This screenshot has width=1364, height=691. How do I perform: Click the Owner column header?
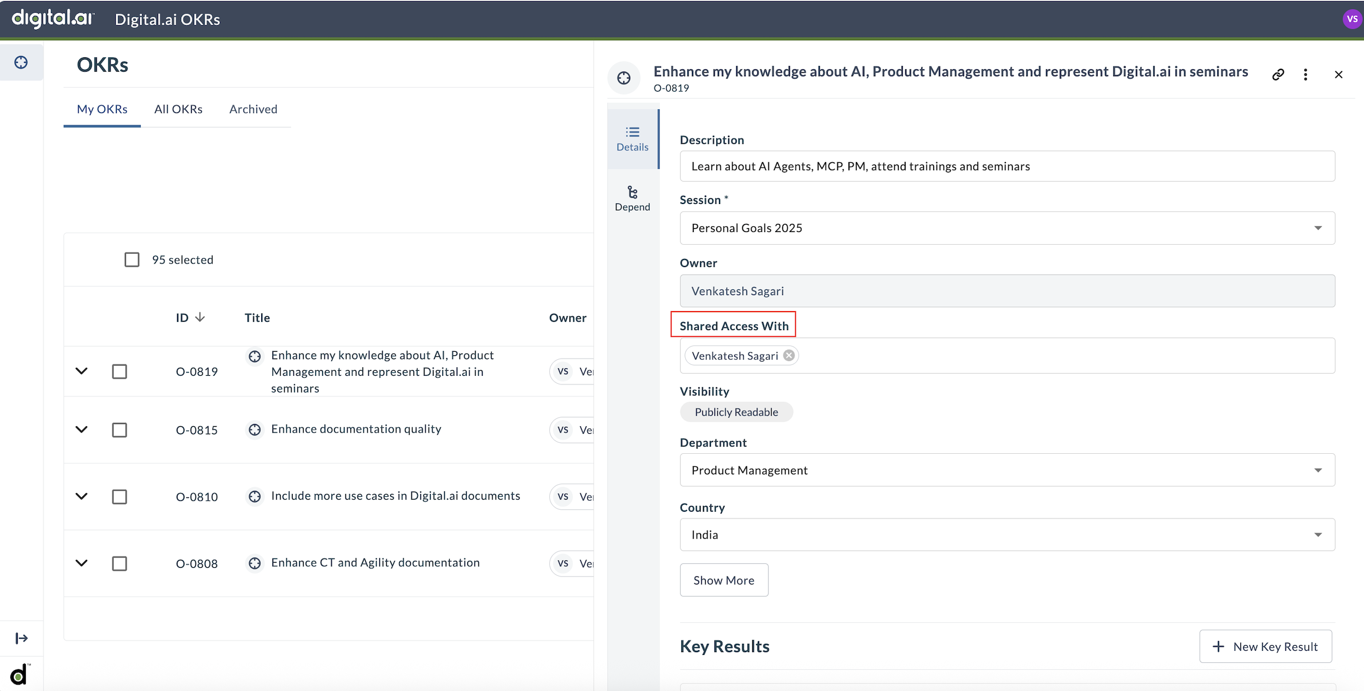568,317
